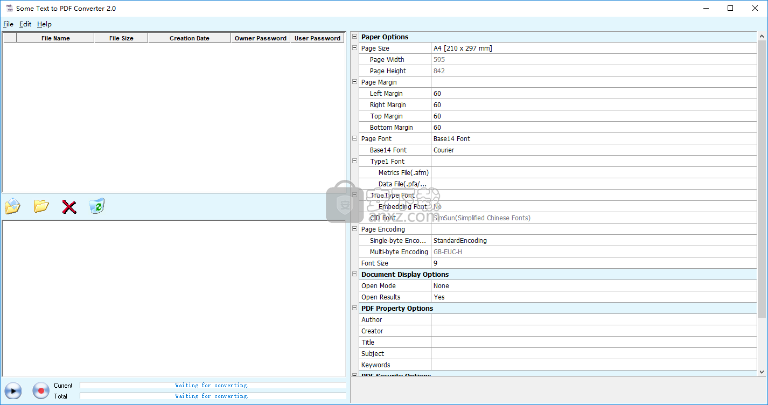
Task: Change Single-byte Encoding value StandardEncoding
Action: tap(594, 240)
